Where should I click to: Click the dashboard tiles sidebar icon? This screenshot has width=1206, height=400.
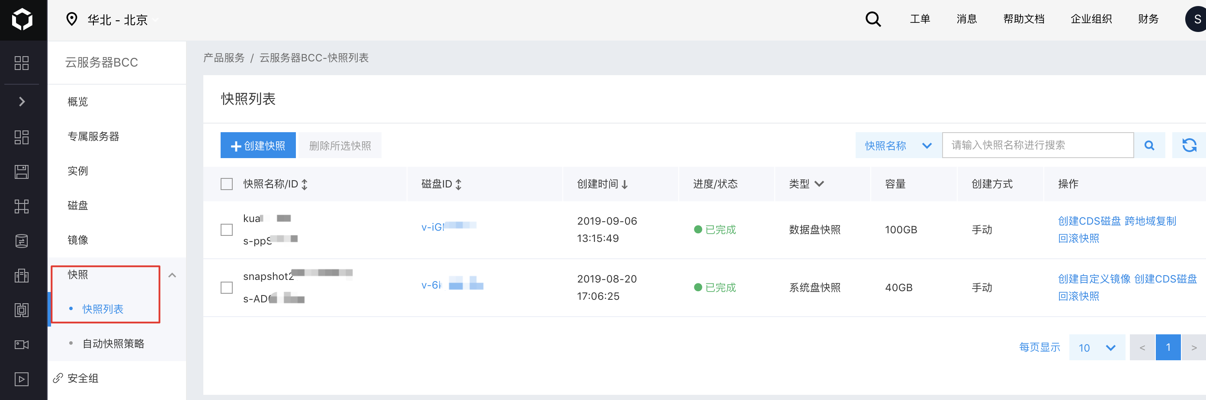point(22,137)
